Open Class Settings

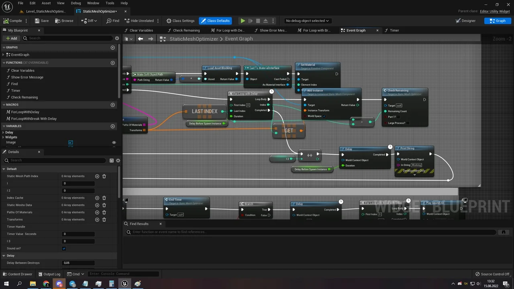click(x=180, y=20)
